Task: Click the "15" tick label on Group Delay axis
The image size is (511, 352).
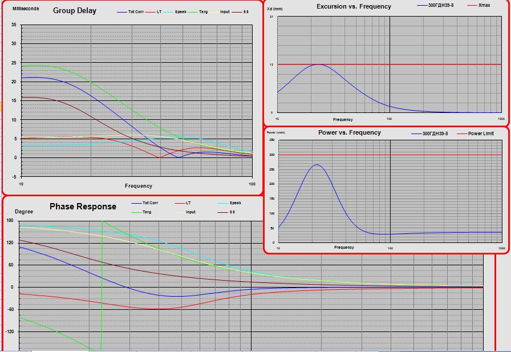Action: click(x=14, y=100)
